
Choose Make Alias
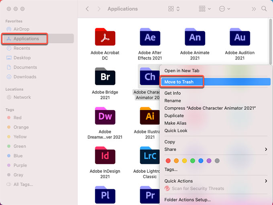click(x=216, y=123)
